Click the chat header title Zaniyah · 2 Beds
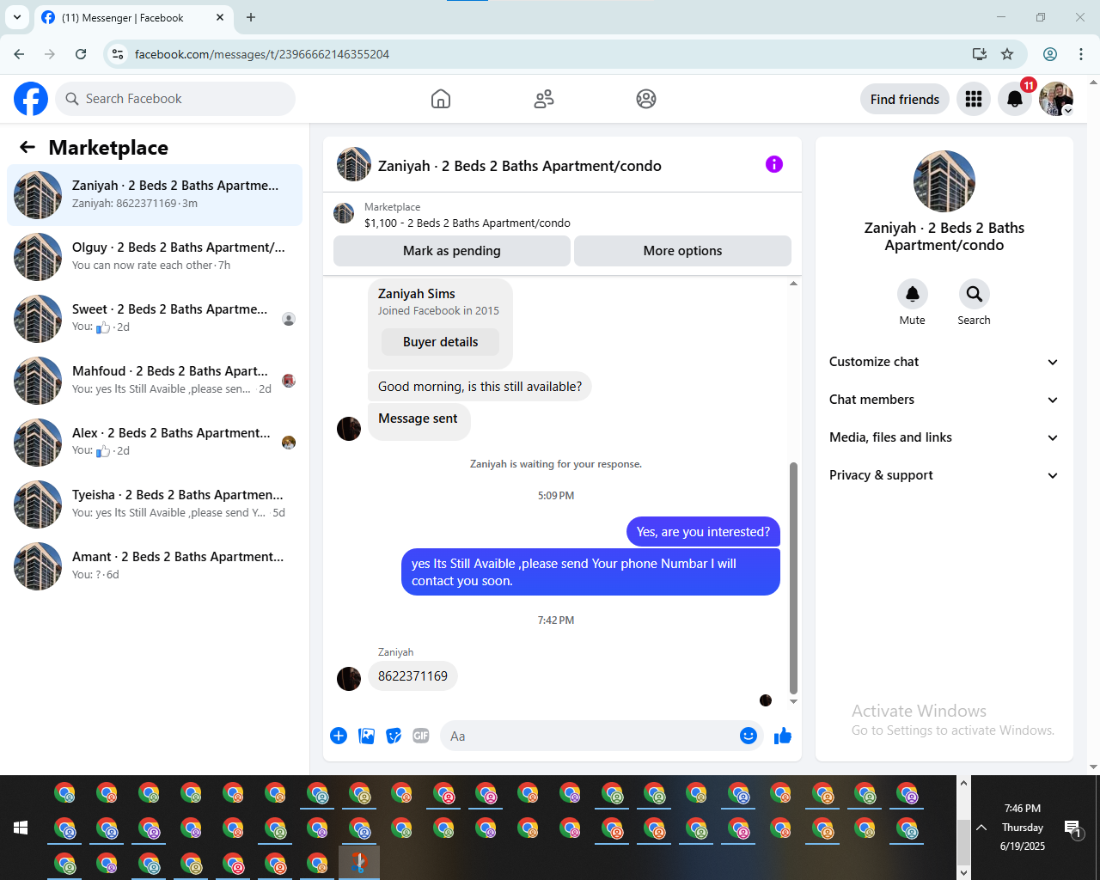 520,166
